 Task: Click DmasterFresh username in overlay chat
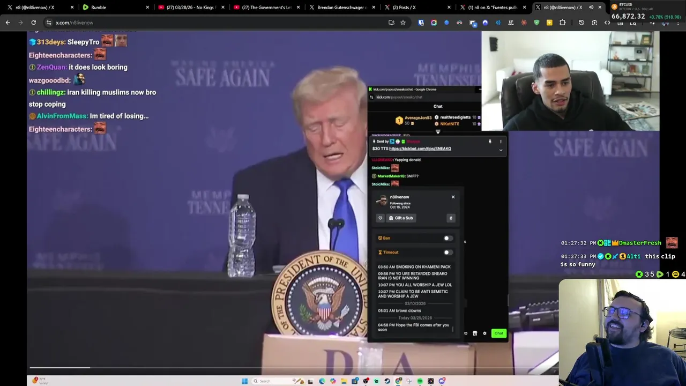point(640,243)
